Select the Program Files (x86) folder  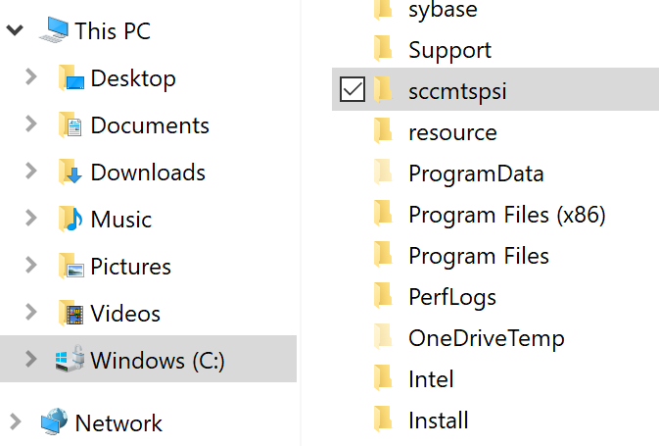(506, 215)
